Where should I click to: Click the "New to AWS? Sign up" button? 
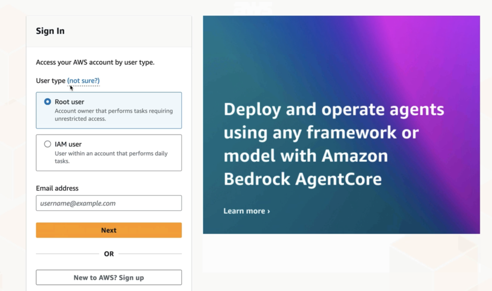pyautogui.click(x=109, y=278)
